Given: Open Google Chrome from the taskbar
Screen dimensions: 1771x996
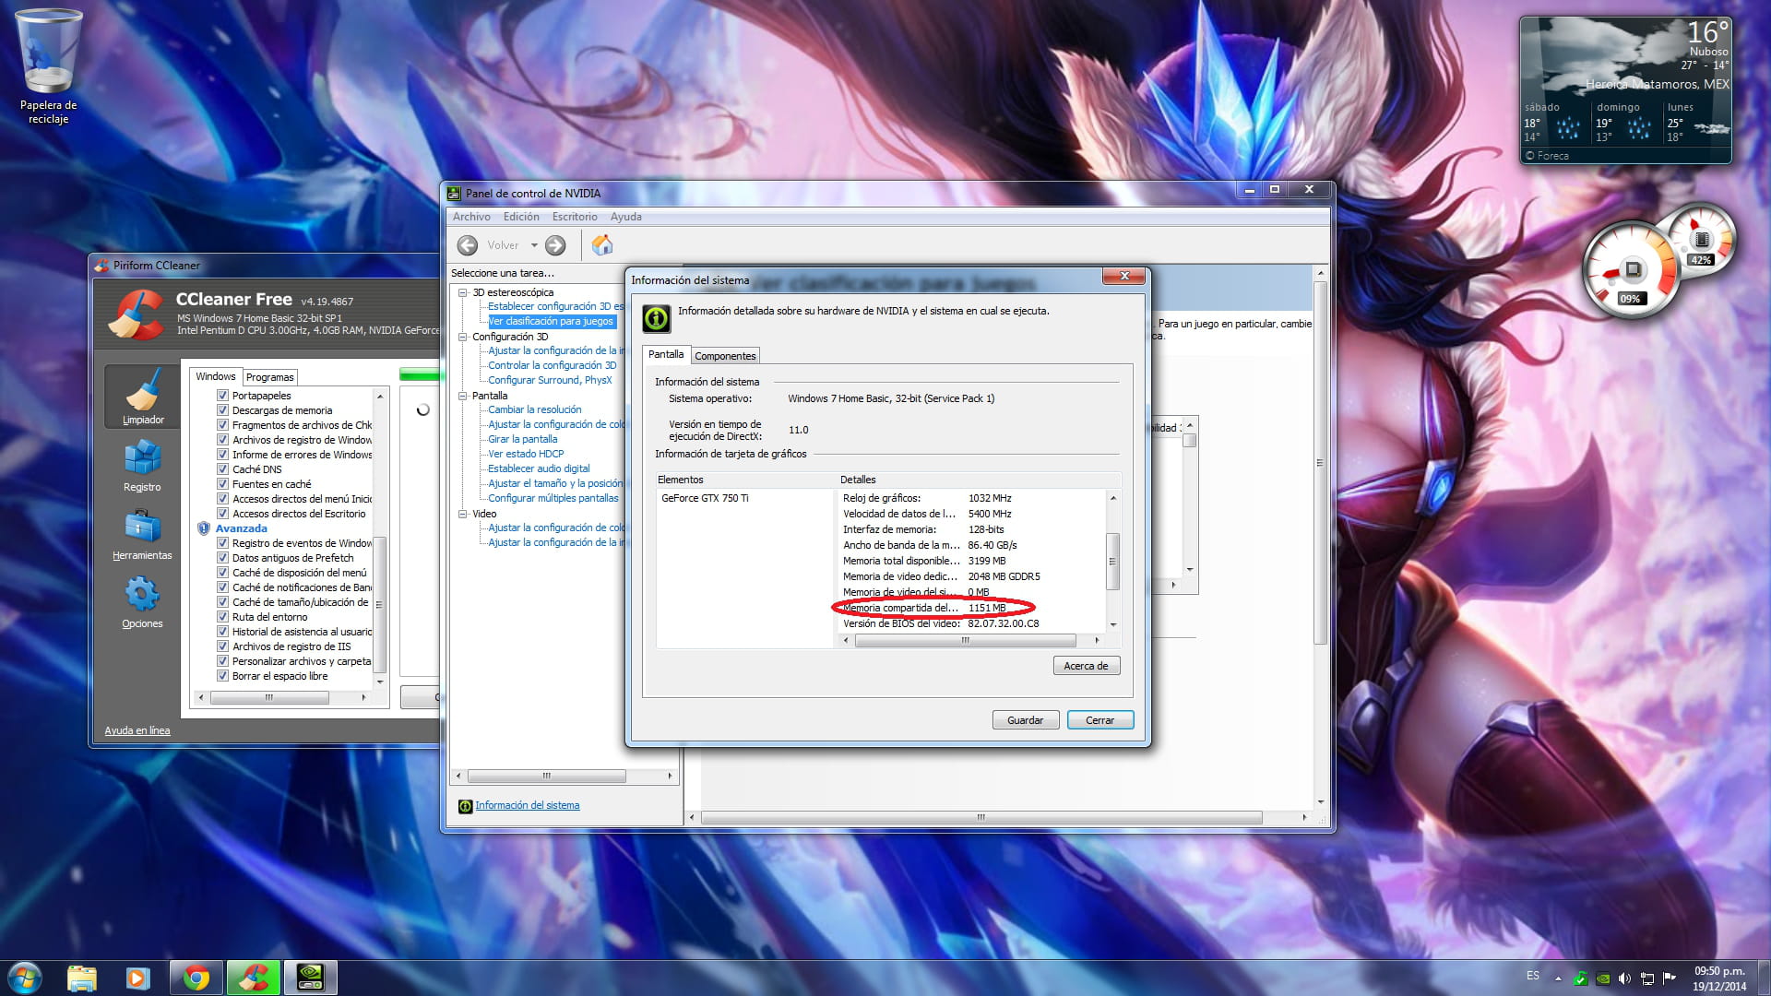Looking at the screenshot, I should pos(196,978).
